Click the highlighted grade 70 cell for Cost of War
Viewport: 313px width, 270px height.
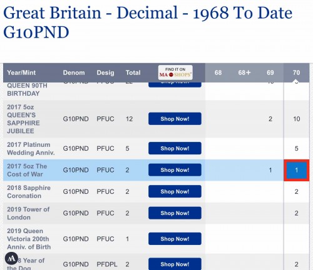297,170
